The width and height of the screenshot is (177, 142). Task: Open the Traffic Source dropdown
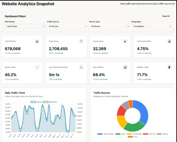[x=67, y=26]
